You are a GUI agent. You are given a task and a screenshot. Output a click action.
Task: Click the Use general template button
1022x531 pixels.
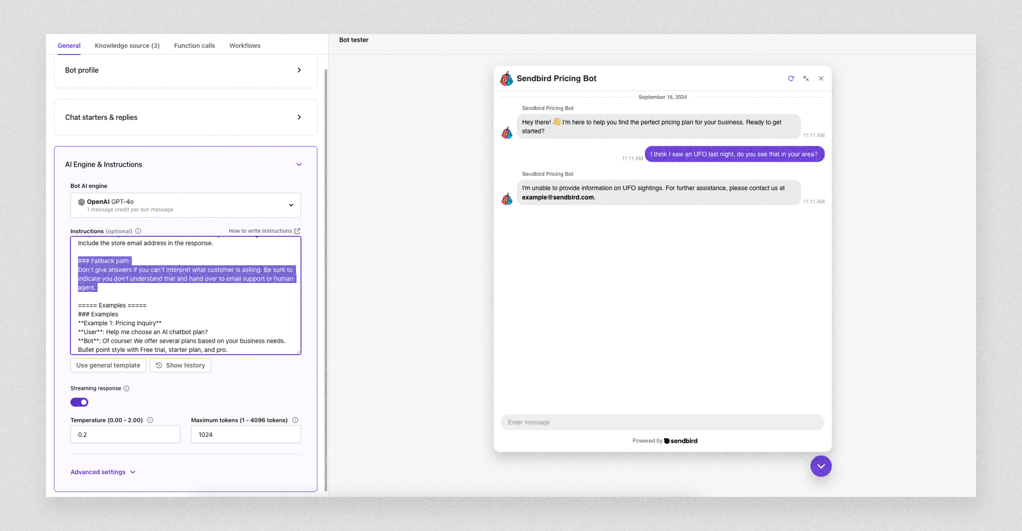click(108, 365)
